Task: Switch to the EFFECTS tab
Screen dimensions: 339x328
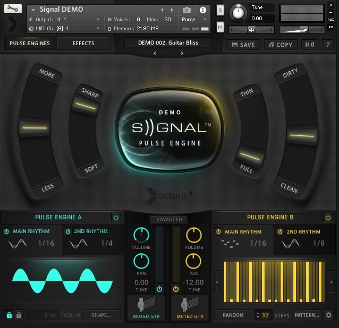Action: (x=83, y=44)
